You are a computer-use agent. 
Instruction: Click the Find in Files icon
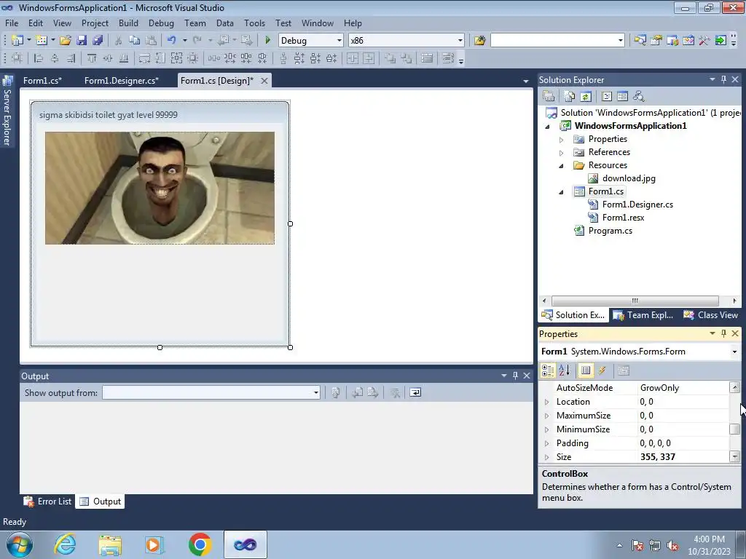(479, 41)
